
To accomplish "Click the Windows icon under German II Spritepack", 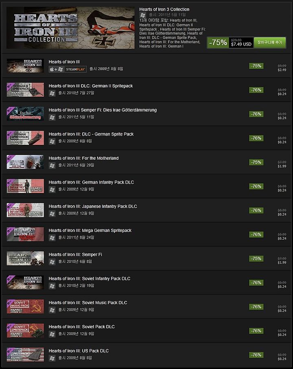I will click(x=52, y=93).
